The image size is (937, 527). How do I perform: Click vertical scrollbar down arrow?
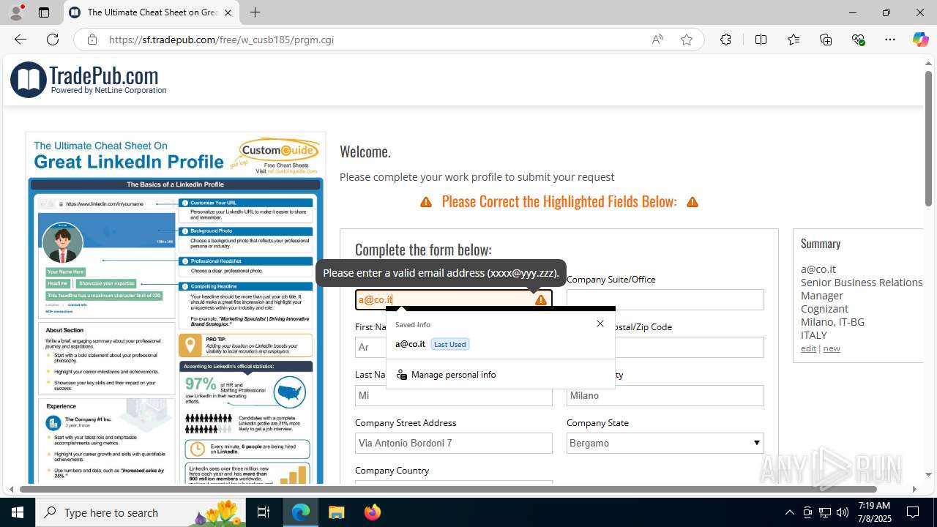(928, 474)
